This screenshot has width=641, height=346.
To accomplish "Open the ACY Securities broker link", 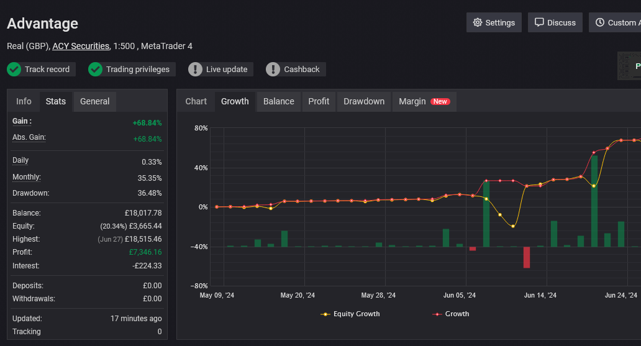I will coord(81,46).
